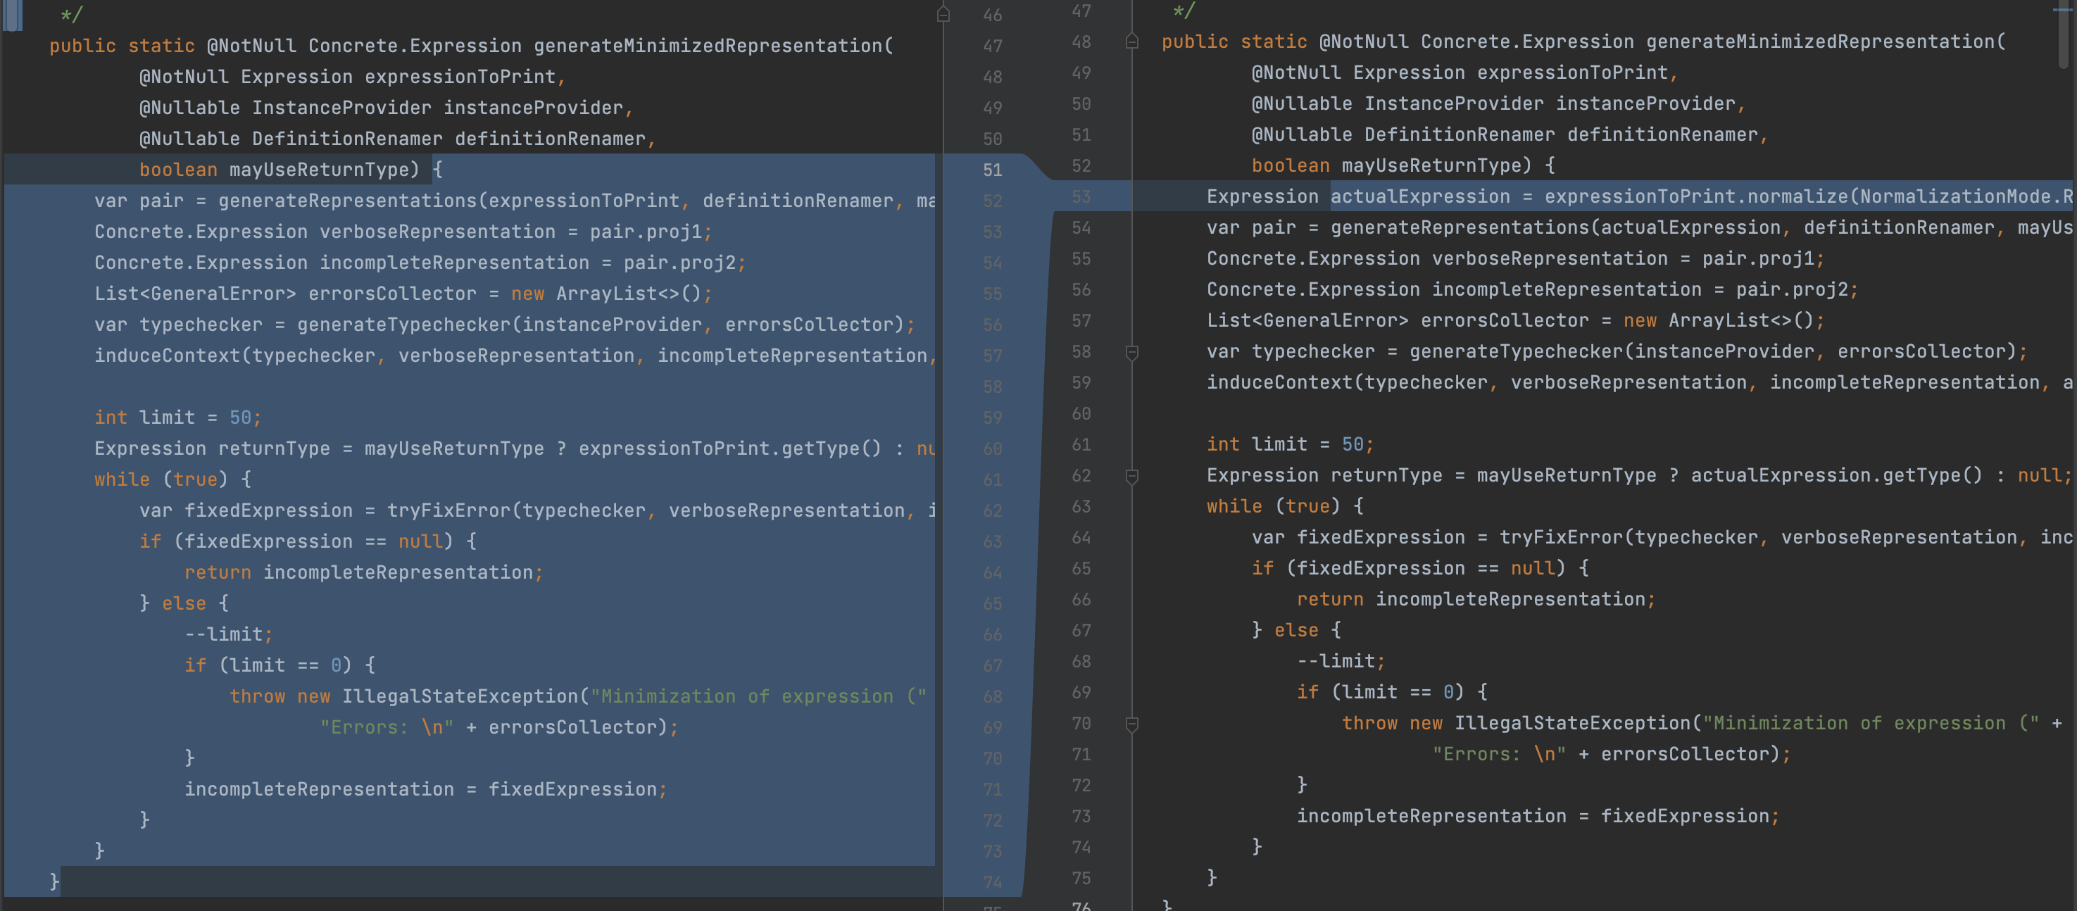
Task: Collapse the method fold marker at right-pane line 48
Action: pos(1132,42)
